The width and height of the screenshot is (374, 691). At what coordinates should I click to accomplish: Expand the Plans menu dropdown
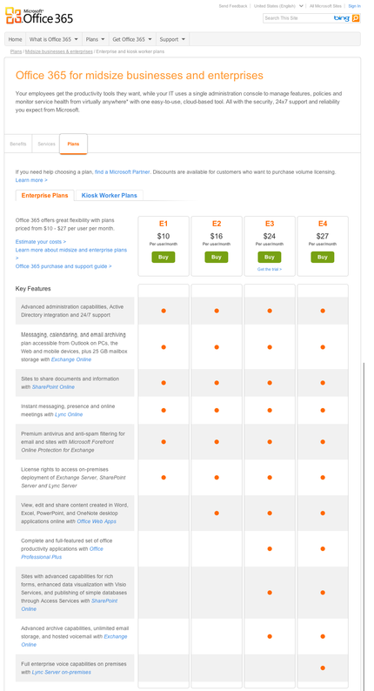[x=95, y=39]
